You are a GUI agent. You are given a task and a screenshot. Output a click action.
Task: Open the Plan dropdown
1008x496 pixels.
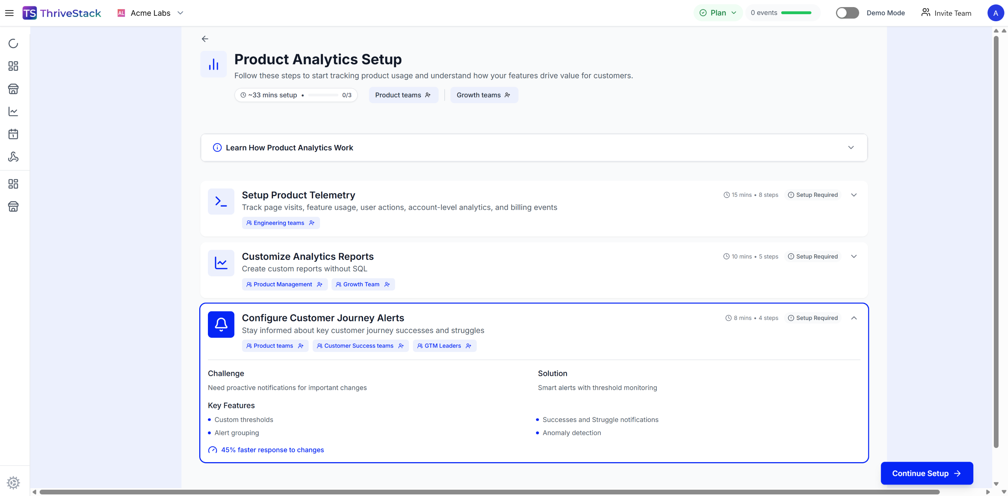click(x=718, y=13)
